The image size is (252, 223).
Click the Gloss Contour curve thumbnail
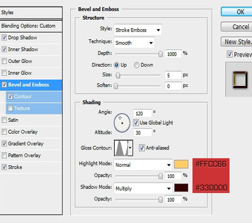(122, 148)
